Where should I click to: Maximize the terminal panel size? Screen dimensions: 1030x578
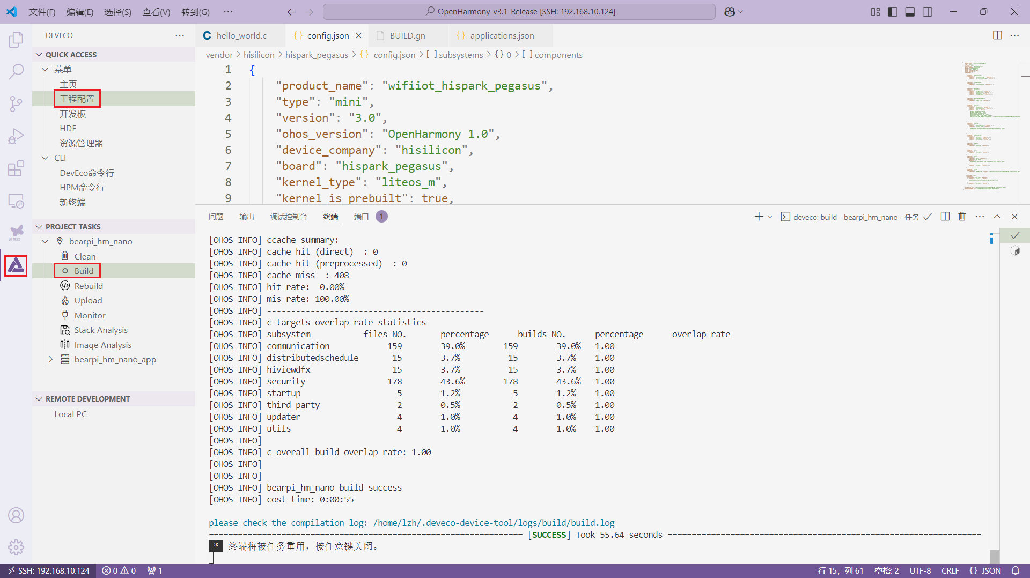pyautogui.click(x=997, y=217)
